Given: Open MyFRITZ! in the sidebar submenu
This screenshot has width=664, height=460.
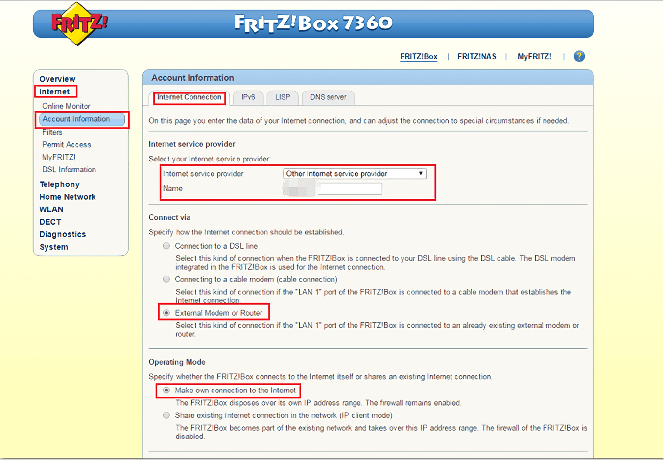Looking at the screenshot, I should pos(59,157).
